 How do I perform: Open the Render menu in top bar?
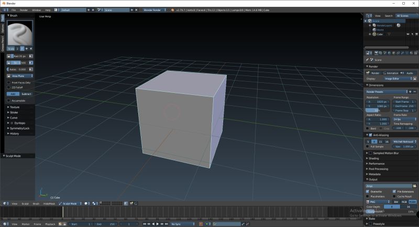(x=24, y=10)
